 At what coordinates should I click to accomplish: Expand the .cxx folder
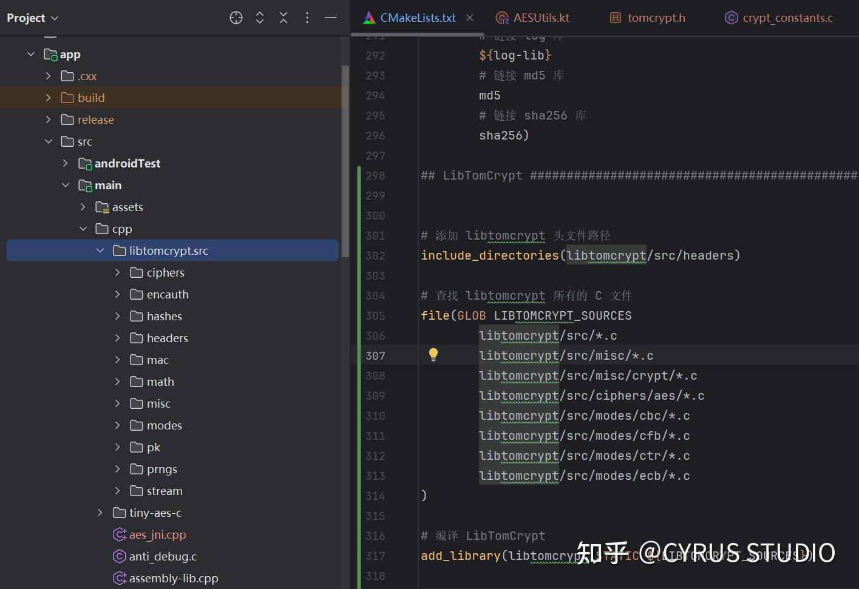coord(48,75)
